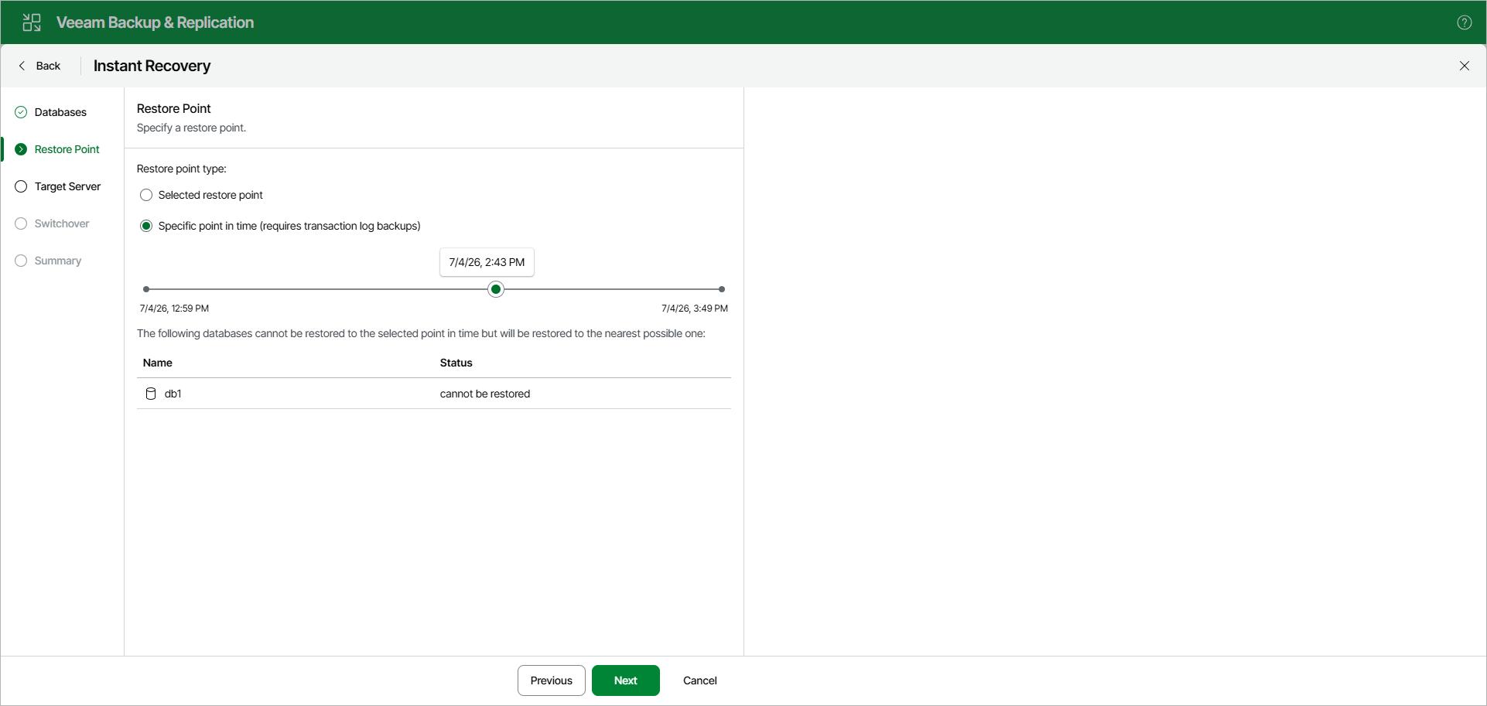Image resolution: width=1487 pixels, height=706 pixels.
Task: Choose Specific point in time option
Action: 146,226
